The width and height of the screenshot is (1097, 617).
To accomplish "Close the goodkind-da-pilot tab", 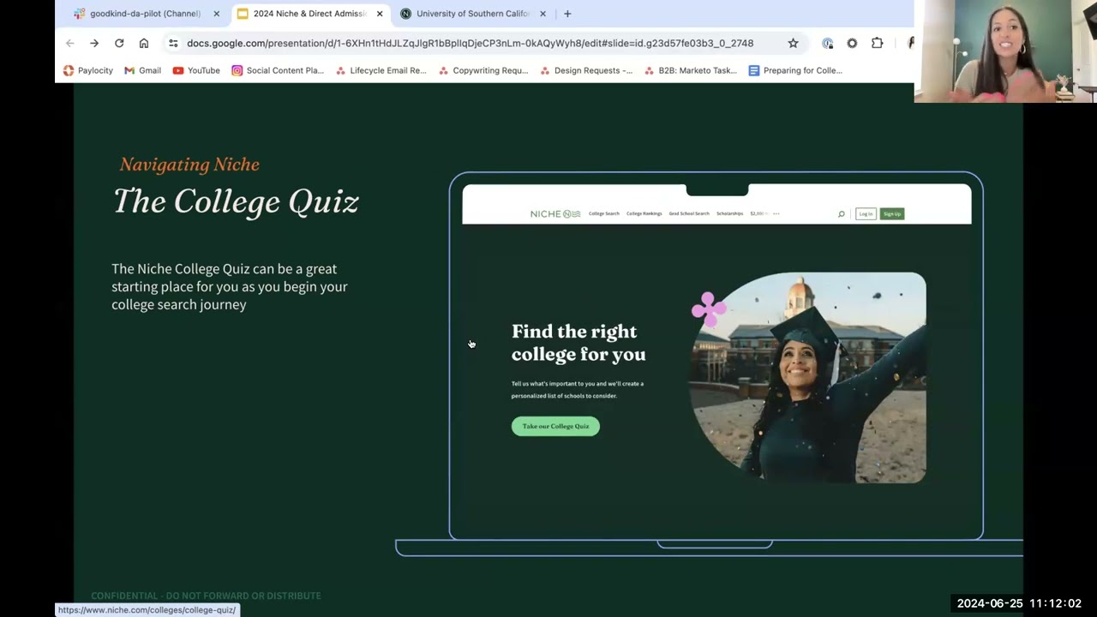I will coord(216,14).
